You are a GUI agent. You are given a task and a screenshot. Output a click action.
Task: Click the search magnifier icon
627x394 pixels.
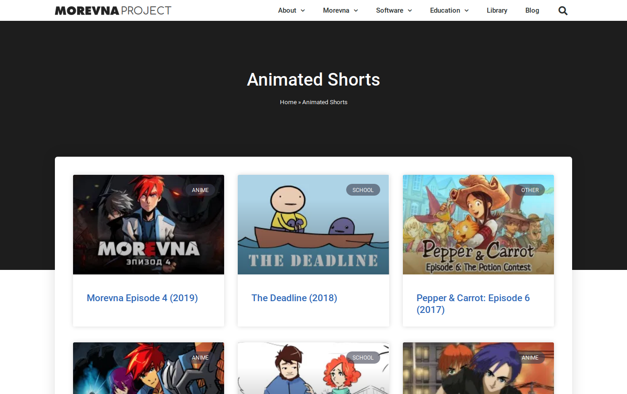[x=563, y=11]
